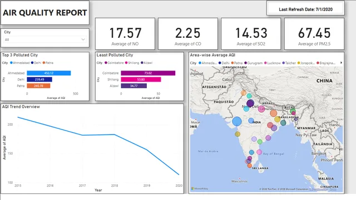Select Aizawl in Least Polluted legend

pos(147,63)
